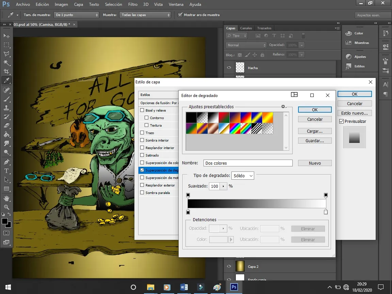Select the Rectangle shape tool
This screenshot has height=294, width=392.
[x=6, y=189]
